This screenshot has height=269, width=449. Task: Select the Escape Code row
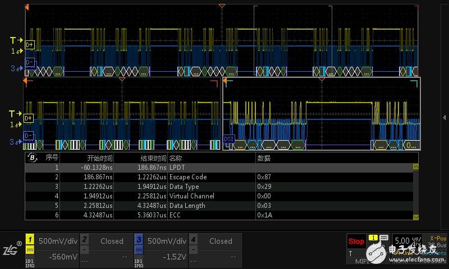coord(219,177)
